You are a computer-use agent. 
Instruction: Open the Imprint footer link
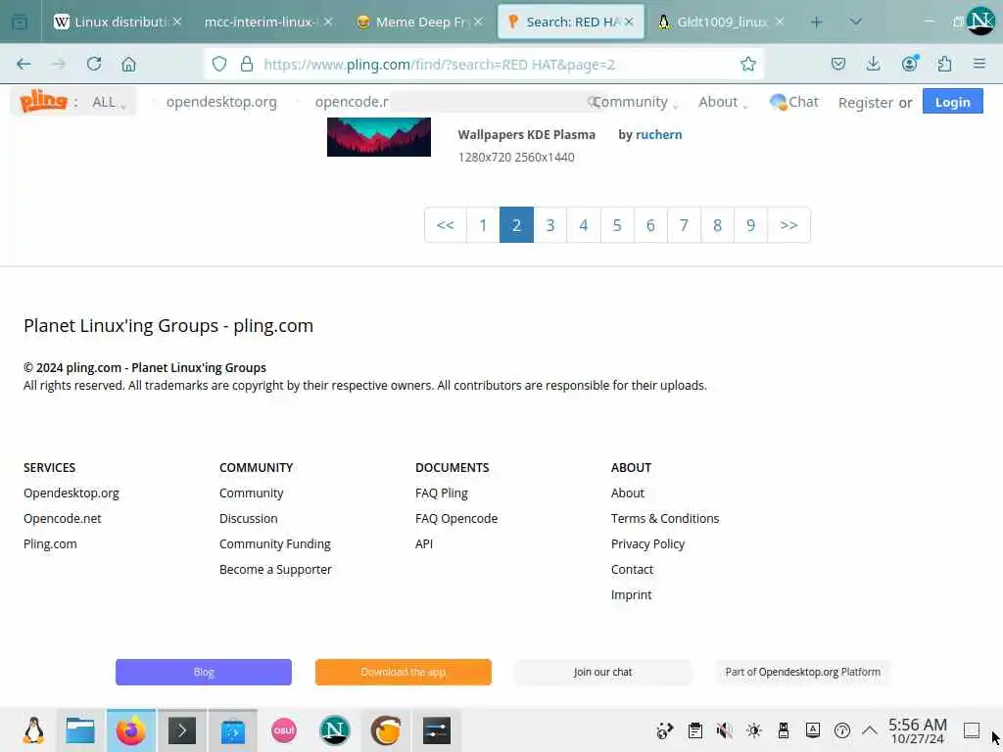[631, 595]
